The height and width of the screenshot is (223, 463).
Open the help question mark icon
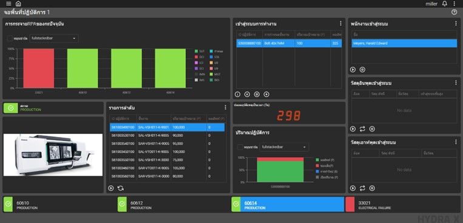pos(454,12)
